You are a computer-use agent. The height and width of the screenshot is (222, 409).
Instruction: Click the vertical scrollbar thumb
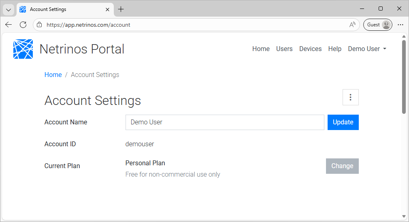[x=404, y=77]
